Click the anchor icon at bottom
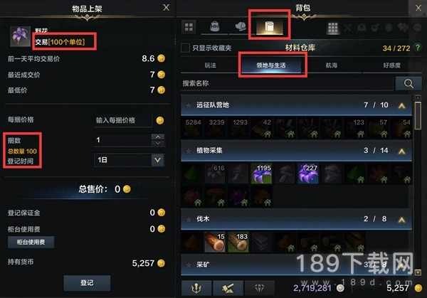The image size is (427, 298). coord(196,288)
